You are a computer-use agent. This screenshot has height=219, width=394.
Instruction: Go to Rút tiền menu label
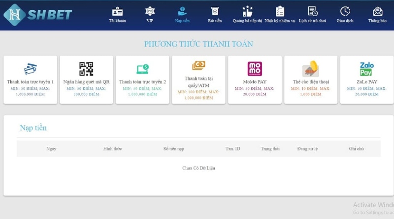(215, 21)
